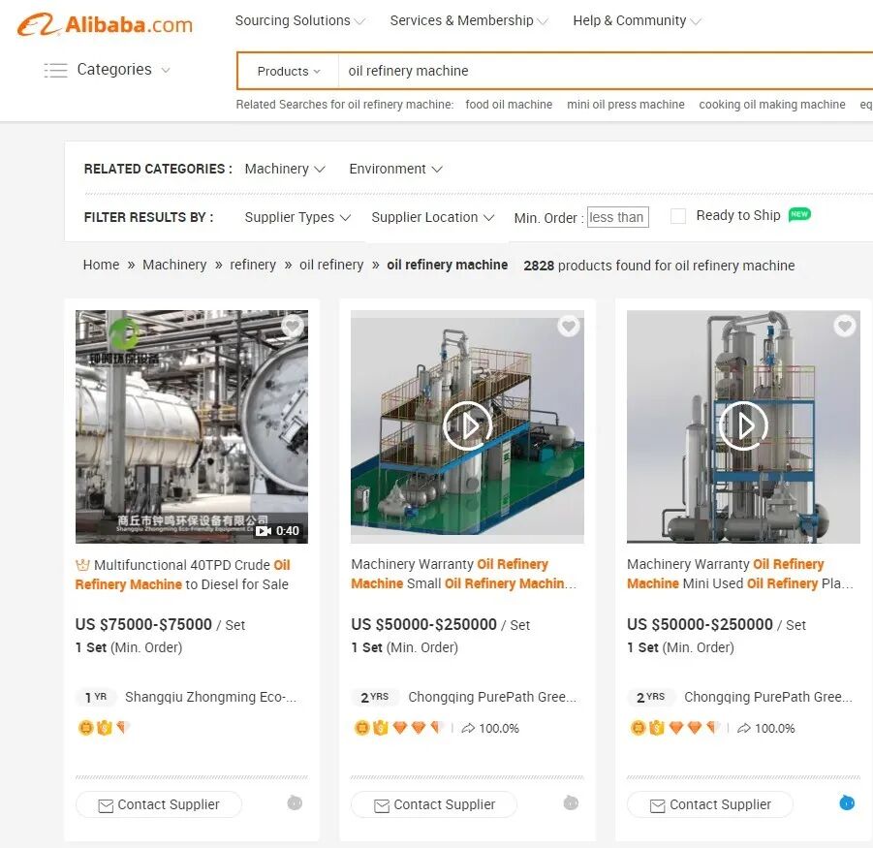Open the Products search type dropdown
This screenshot has height=848, width=873.
[x=289, y=72]
